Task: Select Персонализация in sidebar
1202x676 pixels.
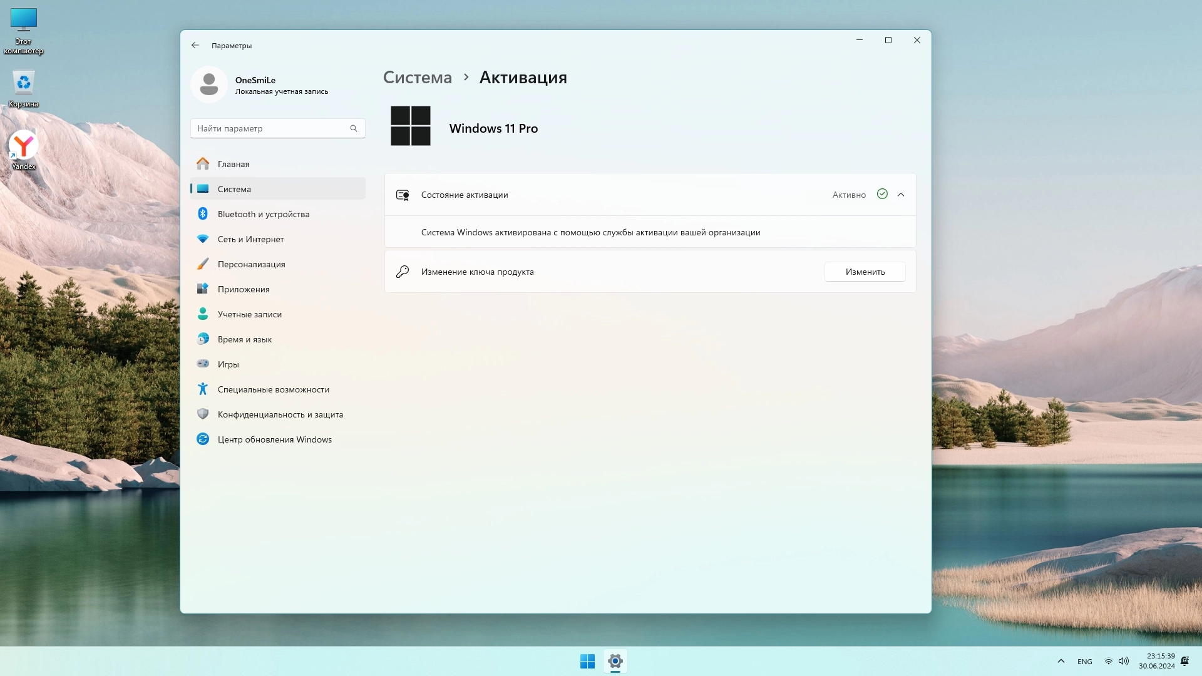Action: coord(251,264)
